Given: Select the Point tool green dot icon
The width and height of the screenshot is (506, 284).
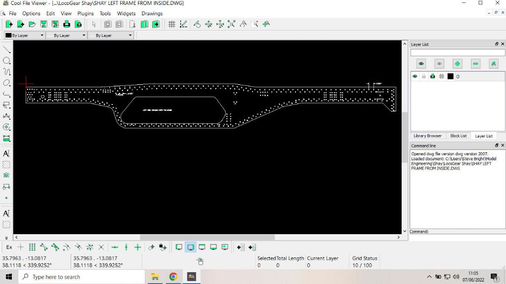Looking at the screenshot, I should [6, 198].
